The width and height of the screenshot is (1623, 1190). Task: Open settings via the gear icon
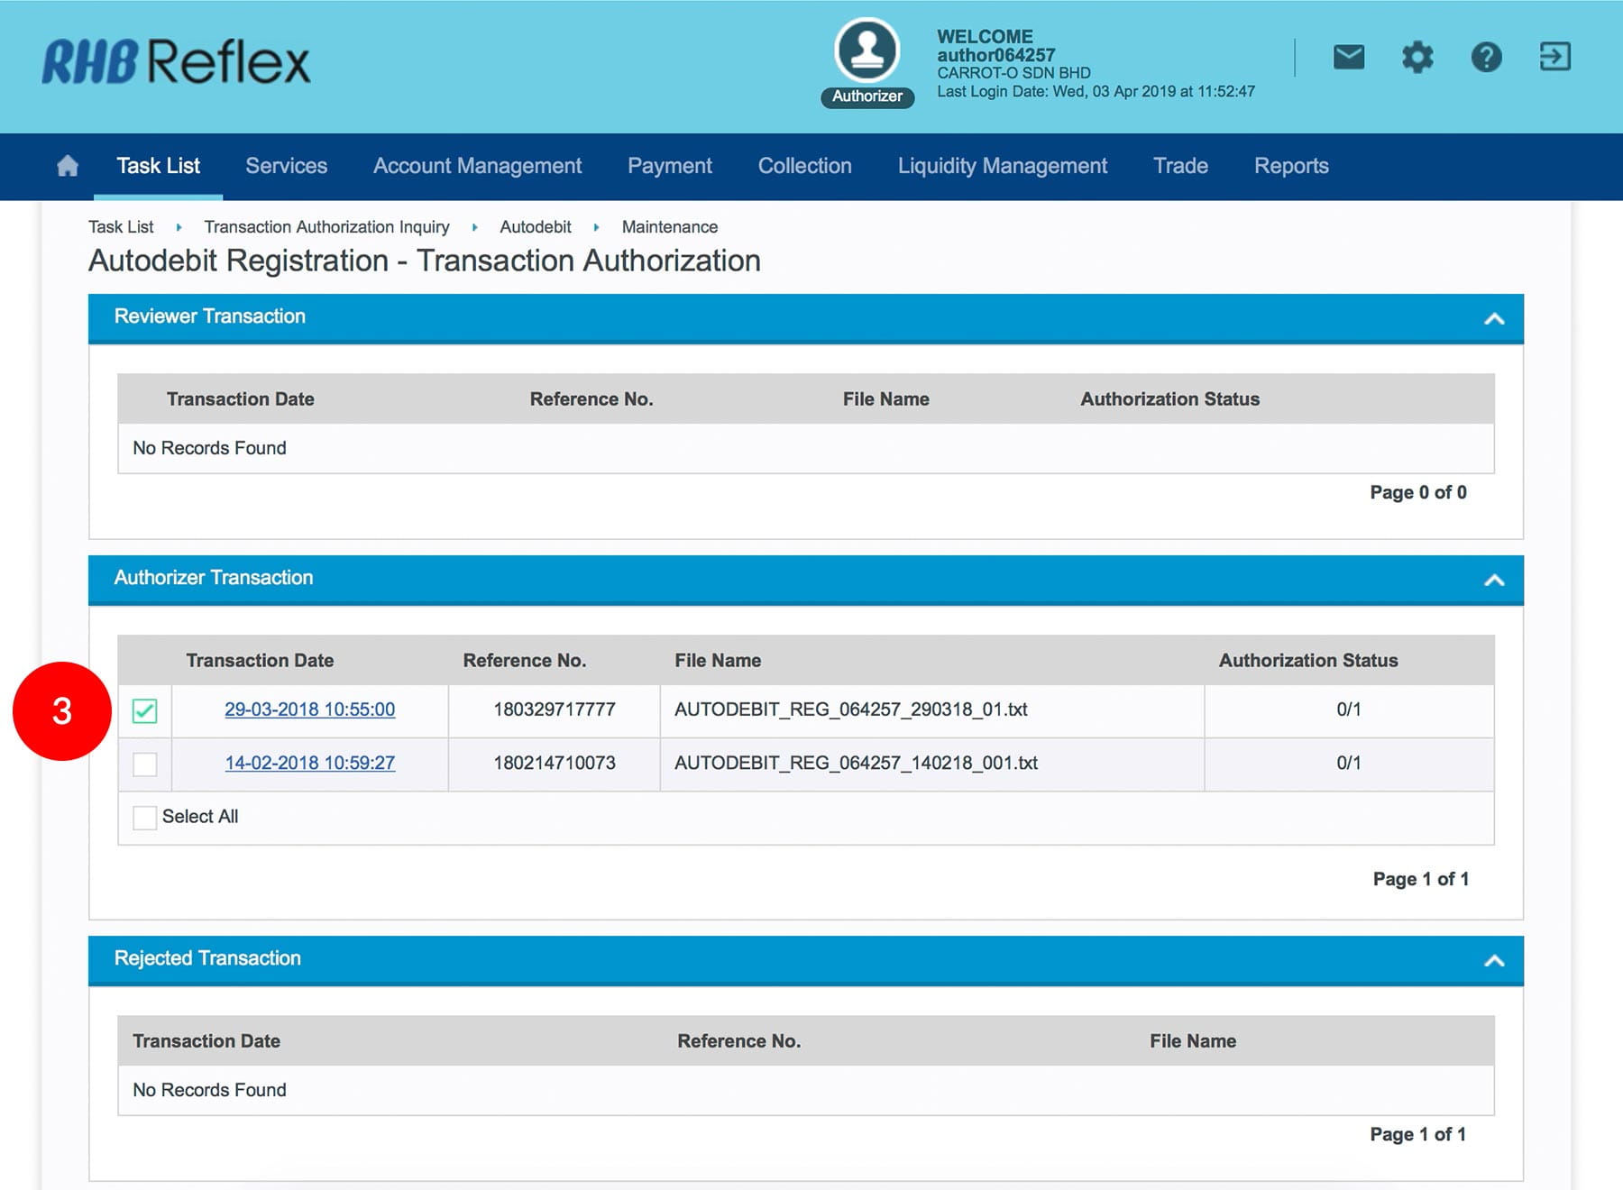pos(1417,58)
